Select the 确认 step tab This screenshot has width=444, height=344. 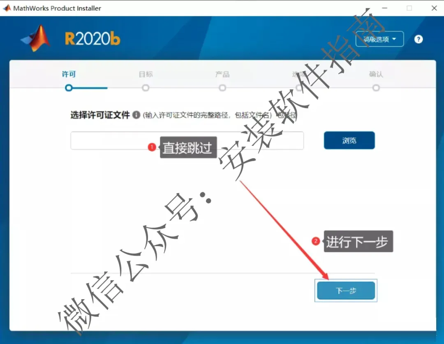(376, 74)
